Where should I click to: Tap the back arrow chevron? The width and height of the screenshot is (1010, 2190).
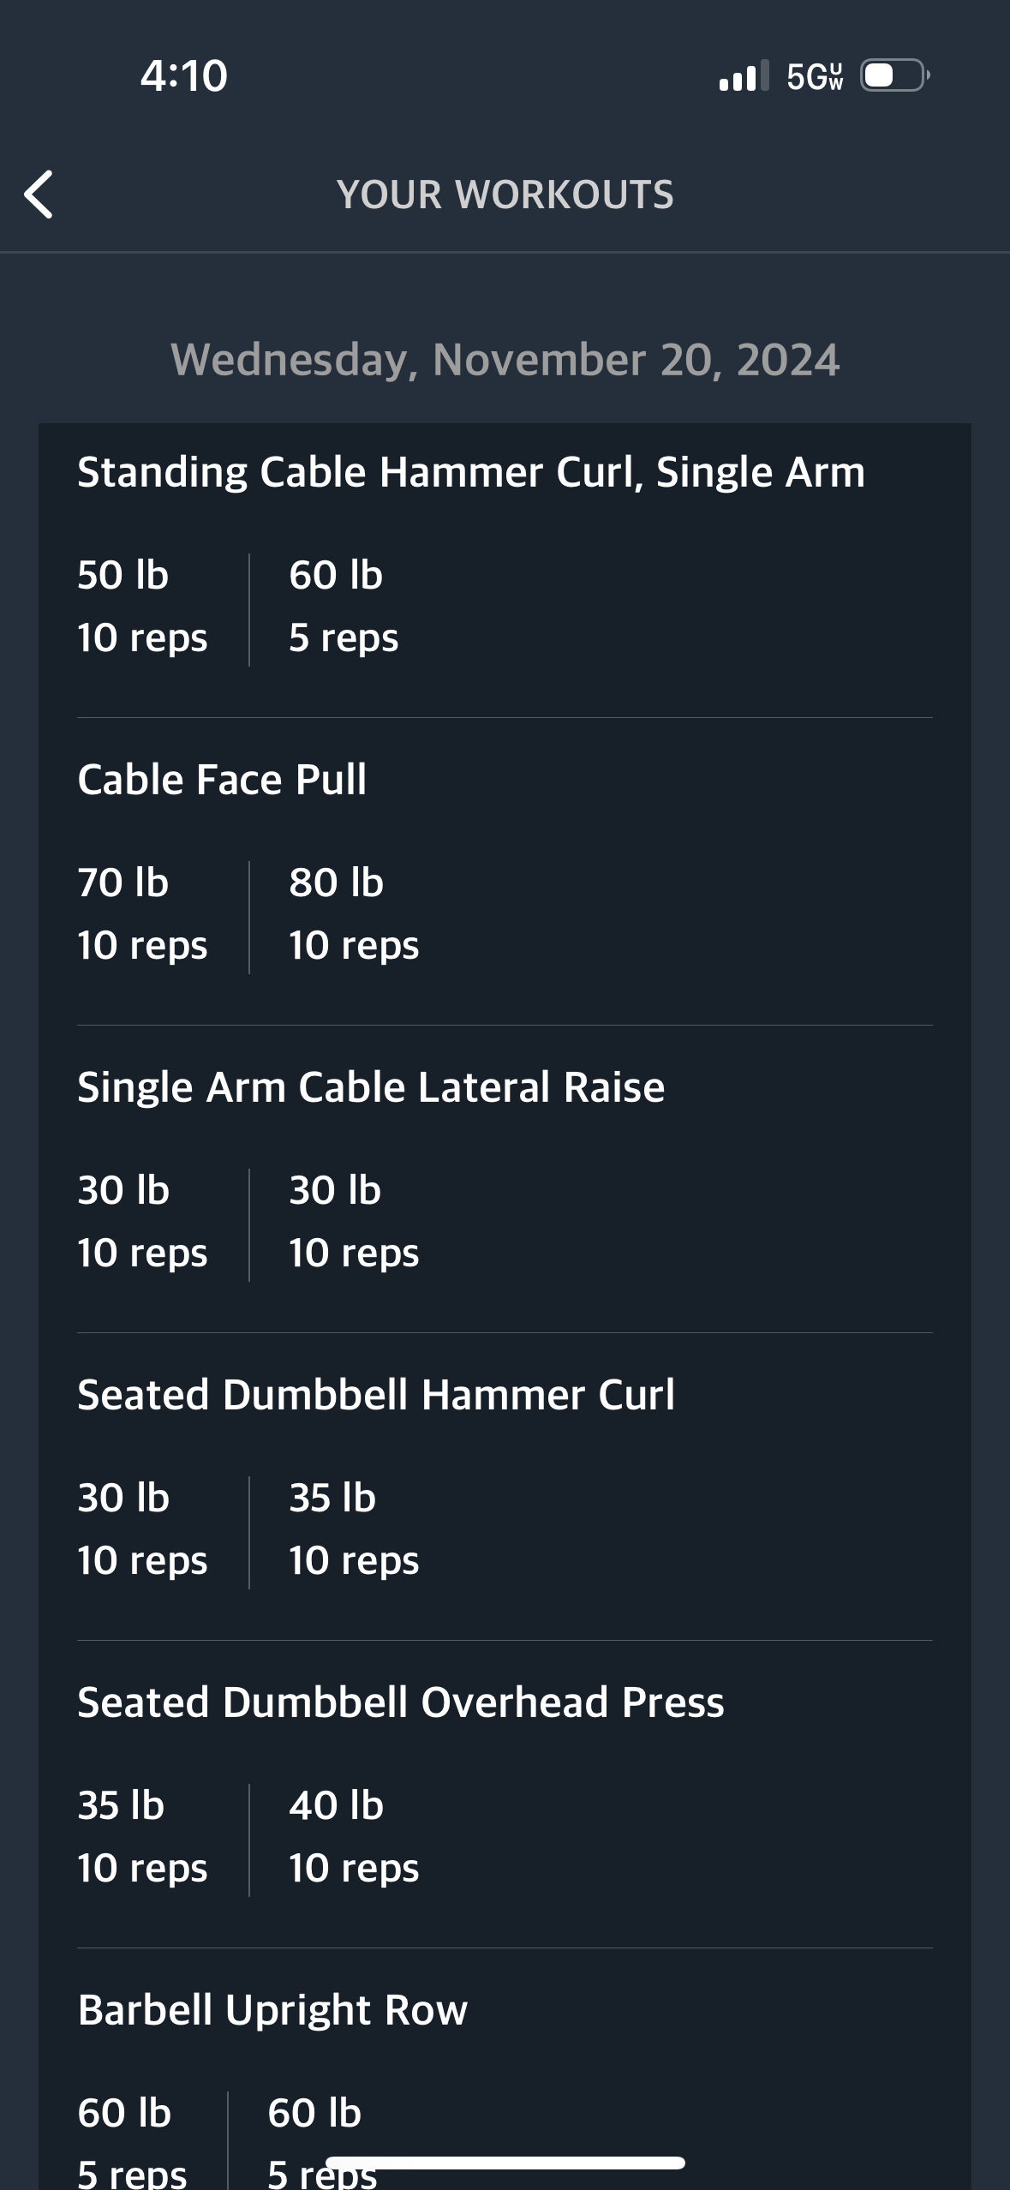[x=39, y=194]
